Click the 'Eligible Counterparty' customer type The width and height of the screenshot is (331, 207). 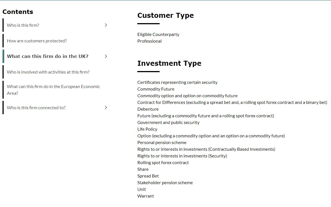[158, 35]
